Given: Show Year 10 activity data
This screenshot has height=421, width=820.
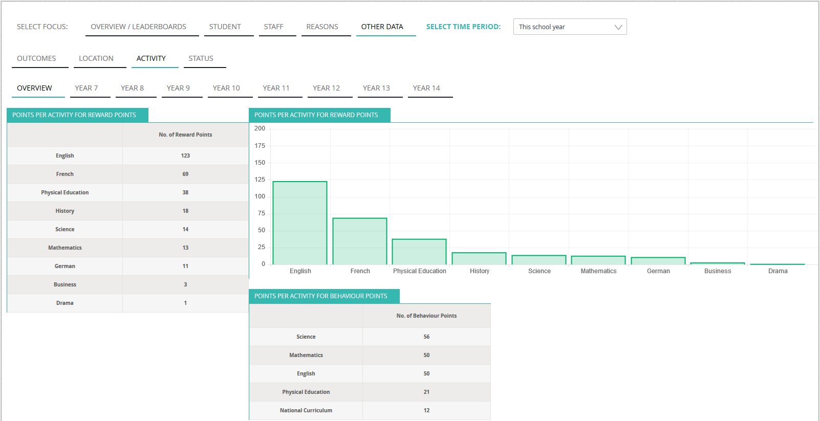Looking at the screenshot, I should coord(230,88).
